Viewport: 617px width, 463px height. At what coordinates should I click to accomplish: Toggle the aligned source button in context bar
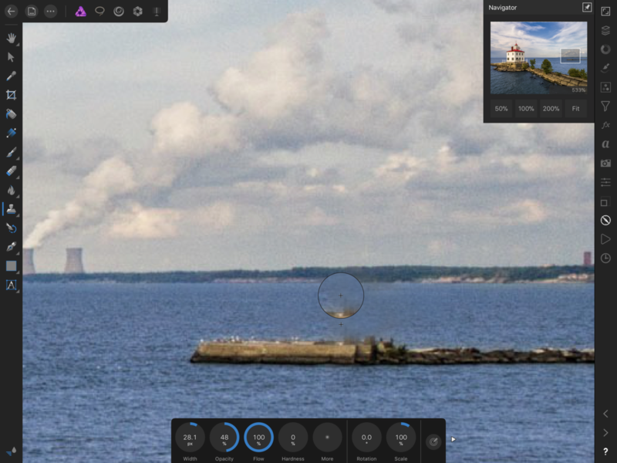pos(433,441)
